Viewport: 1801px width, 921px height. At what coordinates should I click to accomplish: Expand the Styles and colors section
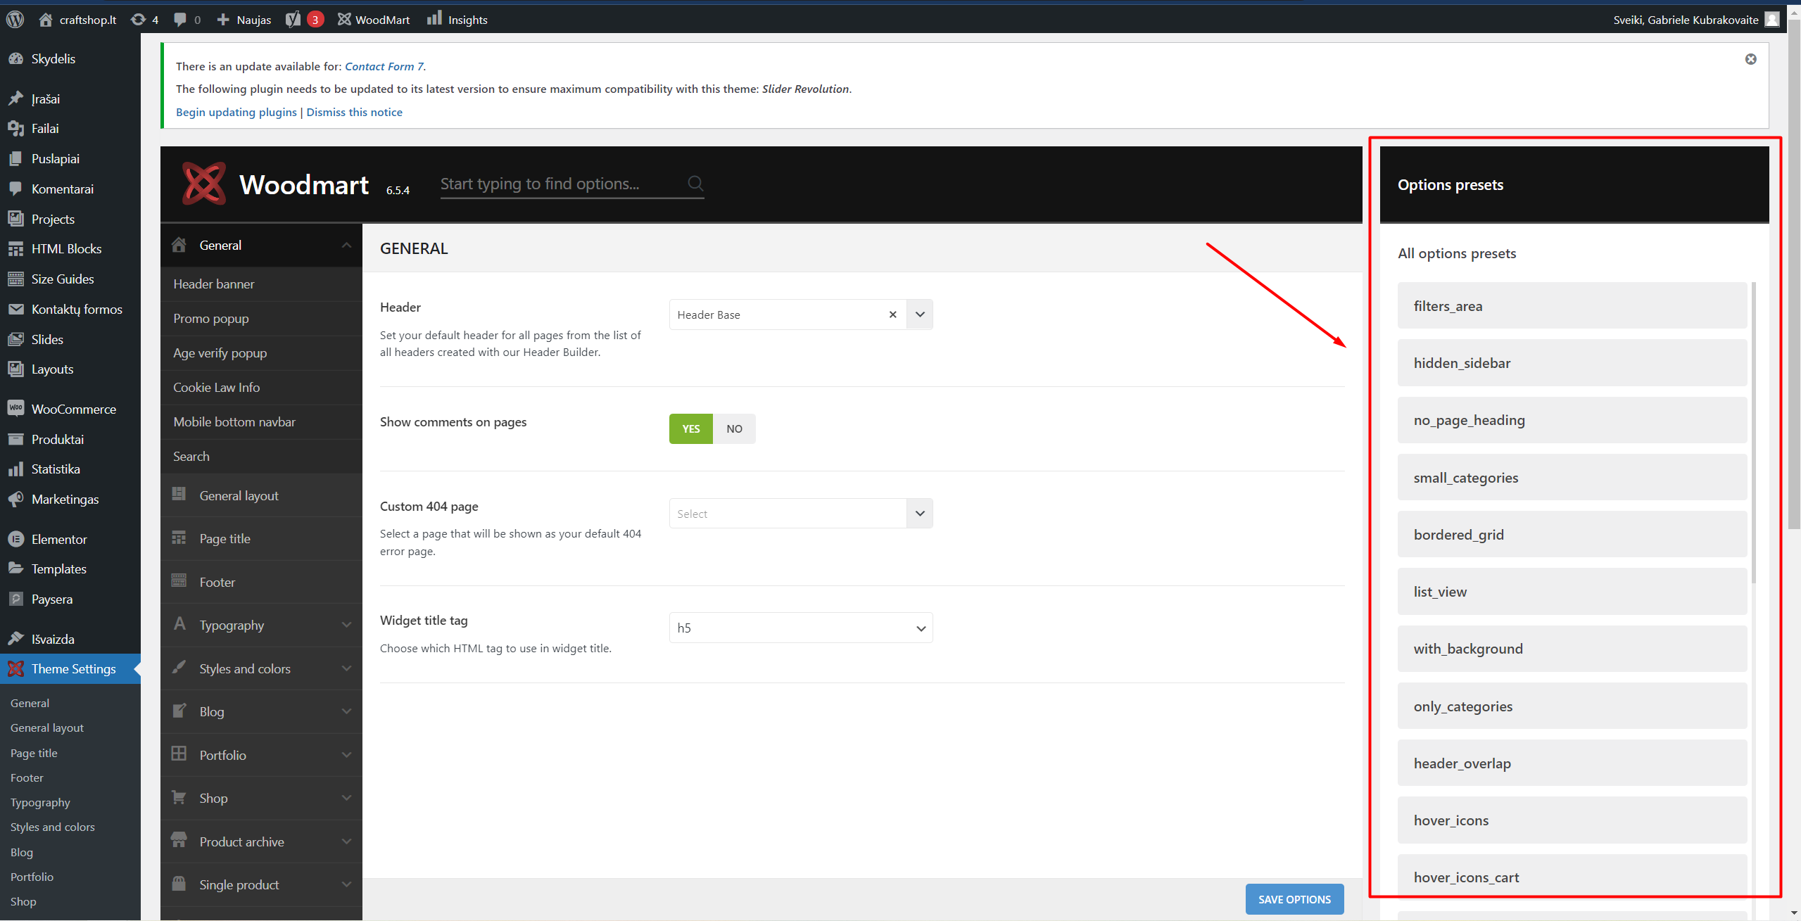click(346, 668)
